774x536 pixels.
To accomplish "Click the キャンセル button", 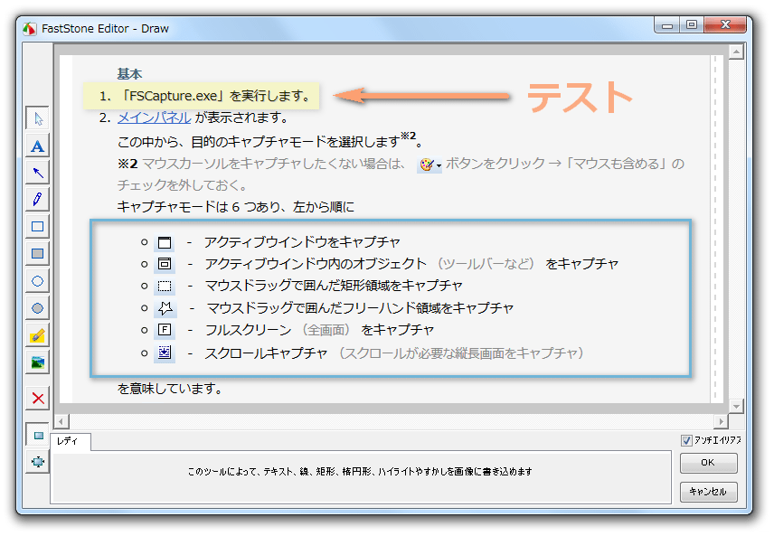I will click(708, 492).
